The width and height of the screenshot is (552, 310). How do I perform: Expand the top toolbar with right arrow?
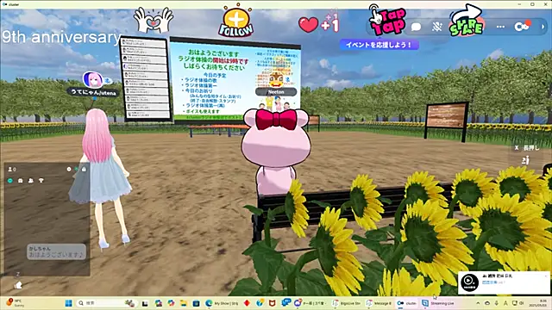(543, 27)
